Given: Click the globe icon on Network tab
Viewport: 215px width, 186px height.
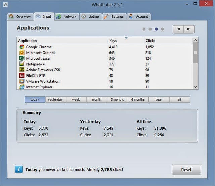Looking at the screenshot, I should (x=58, y=16).
